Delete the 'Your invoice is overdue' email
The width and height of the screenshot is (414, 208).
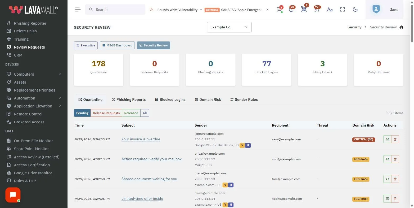coord(395,139)
